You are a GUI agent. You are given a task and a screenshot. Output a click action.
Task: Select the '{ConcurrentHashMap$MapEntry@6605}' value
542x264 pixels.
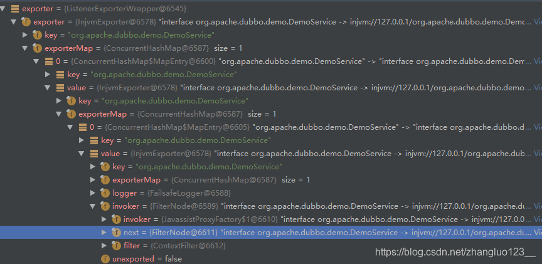click(x=178, y=127)
